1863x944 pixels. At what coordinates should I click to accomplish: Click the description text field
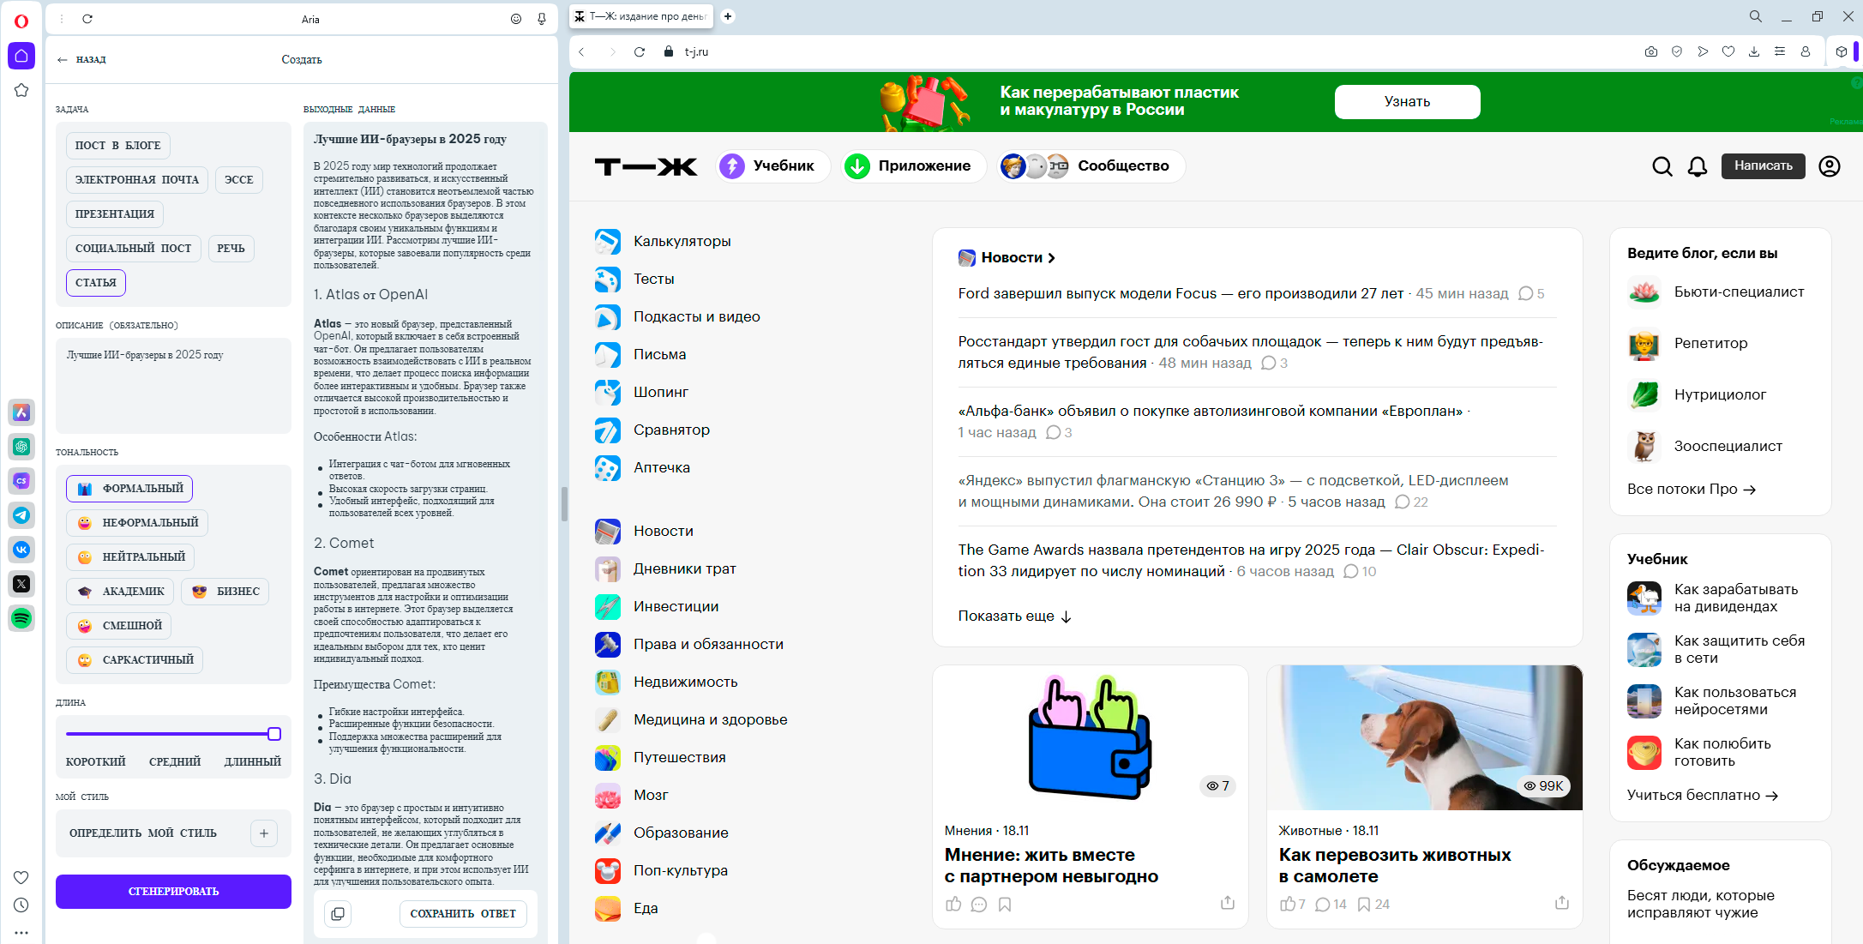pos(173,384)
